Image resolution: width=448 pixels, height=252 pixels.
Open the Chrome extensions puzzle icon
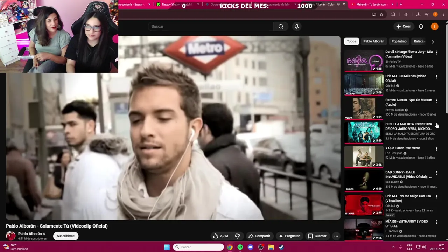pos(393,14)
